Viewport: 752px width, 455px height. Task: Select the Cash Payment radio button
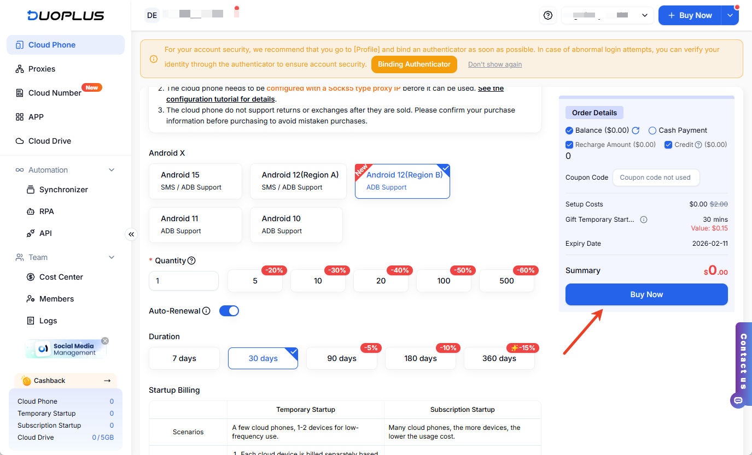652,131
